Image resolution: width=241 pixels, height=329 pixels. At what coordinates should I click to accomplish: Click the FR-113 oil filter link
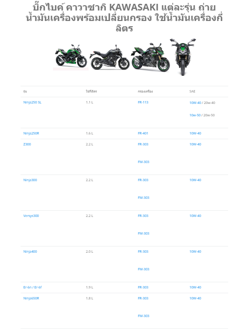143,102
